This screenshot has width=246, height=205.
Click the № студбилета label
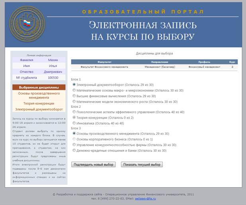(x=26, y=78)
